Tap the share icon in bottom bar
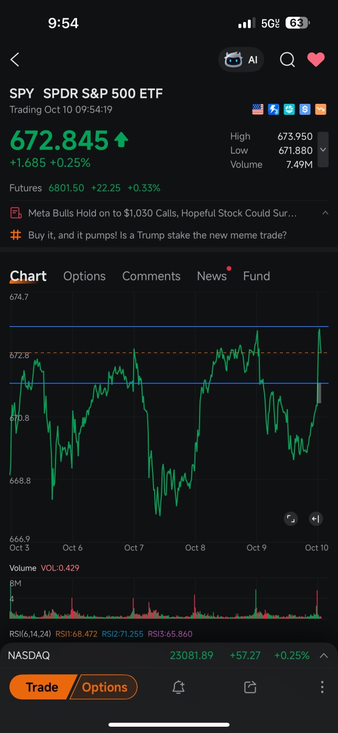 click(x=250, y=687)
